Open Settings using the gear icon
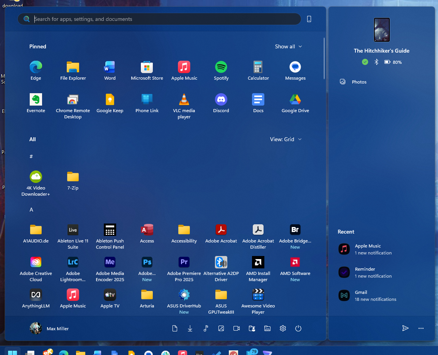This screenshot has width=438, height=355. coord(283,328)
